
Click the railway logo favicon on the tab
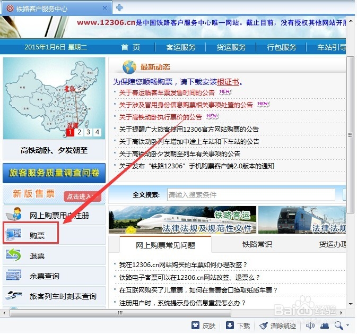(10, 8)
